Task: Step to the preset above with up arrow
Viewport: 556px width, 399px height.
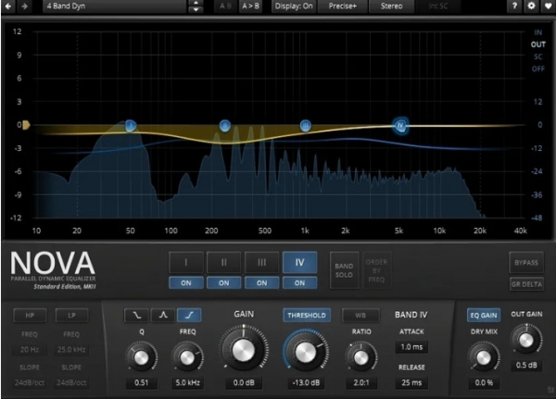Action: click(x=196, y=3)
